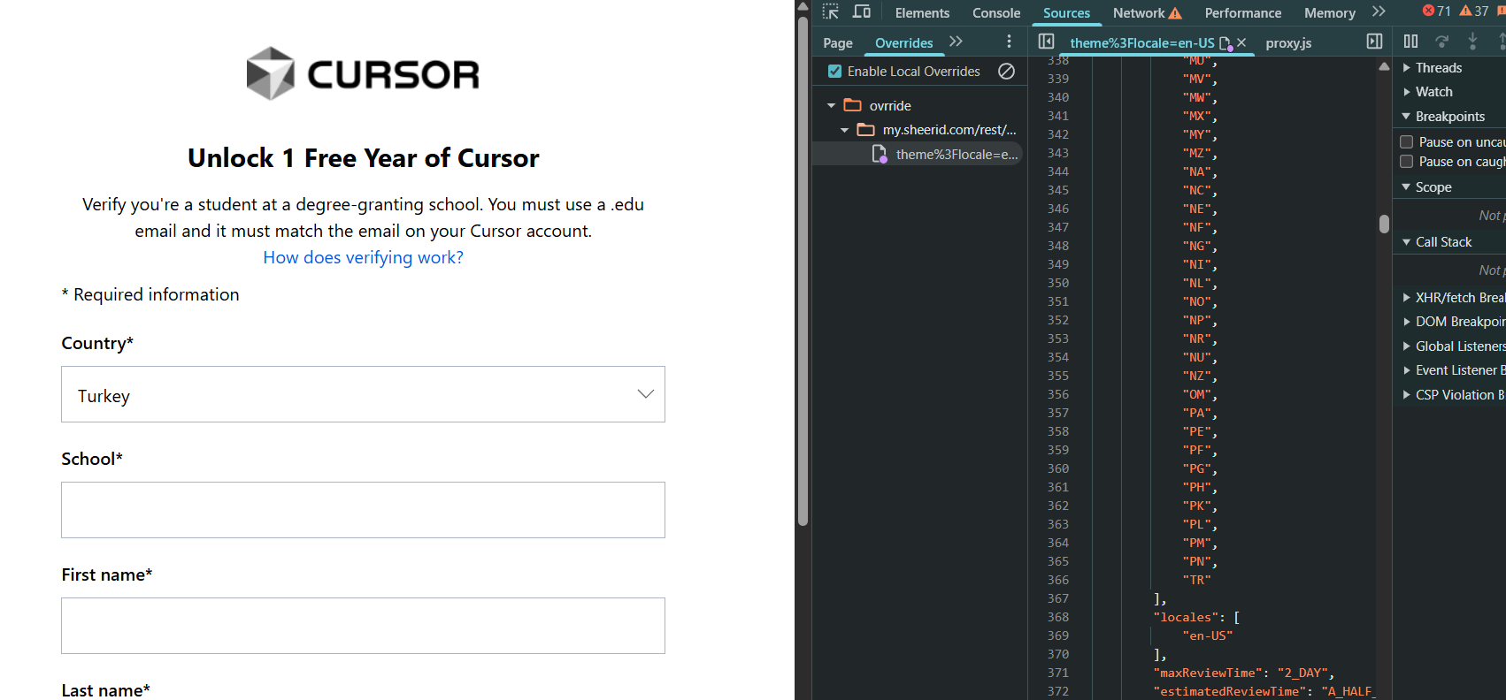Screen dimensions: 1506x700
Task: Collapse the Scope section
Action: [x=1406, y=187]
